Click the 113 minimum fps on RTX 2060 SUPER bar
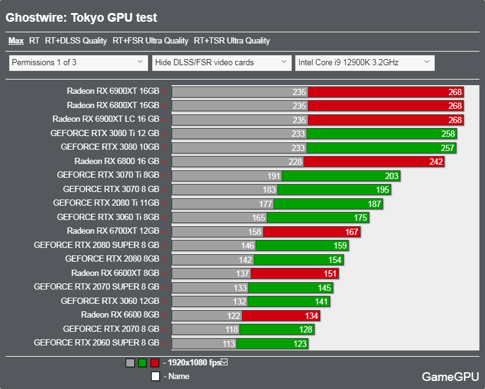485x389 pixels. click(x=229, y=344)
